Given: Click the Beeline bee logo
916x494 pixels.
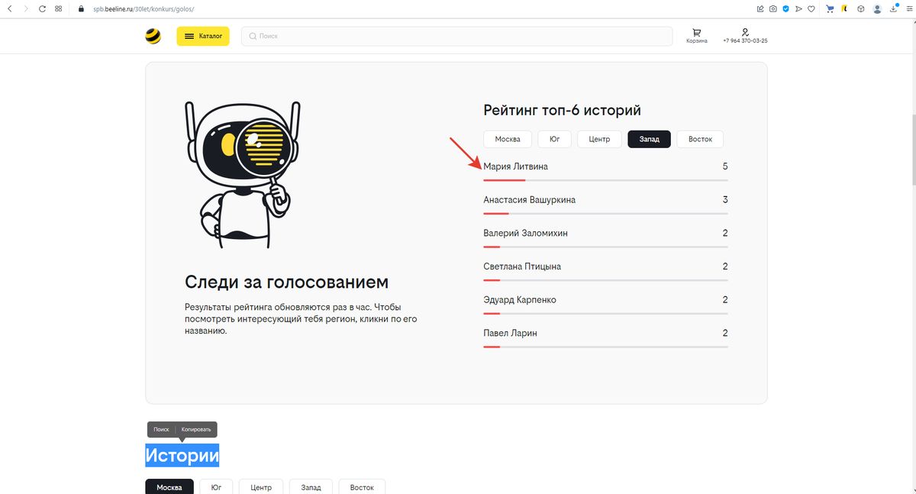Looking at the screenshot, I should (x=154, y=36).
